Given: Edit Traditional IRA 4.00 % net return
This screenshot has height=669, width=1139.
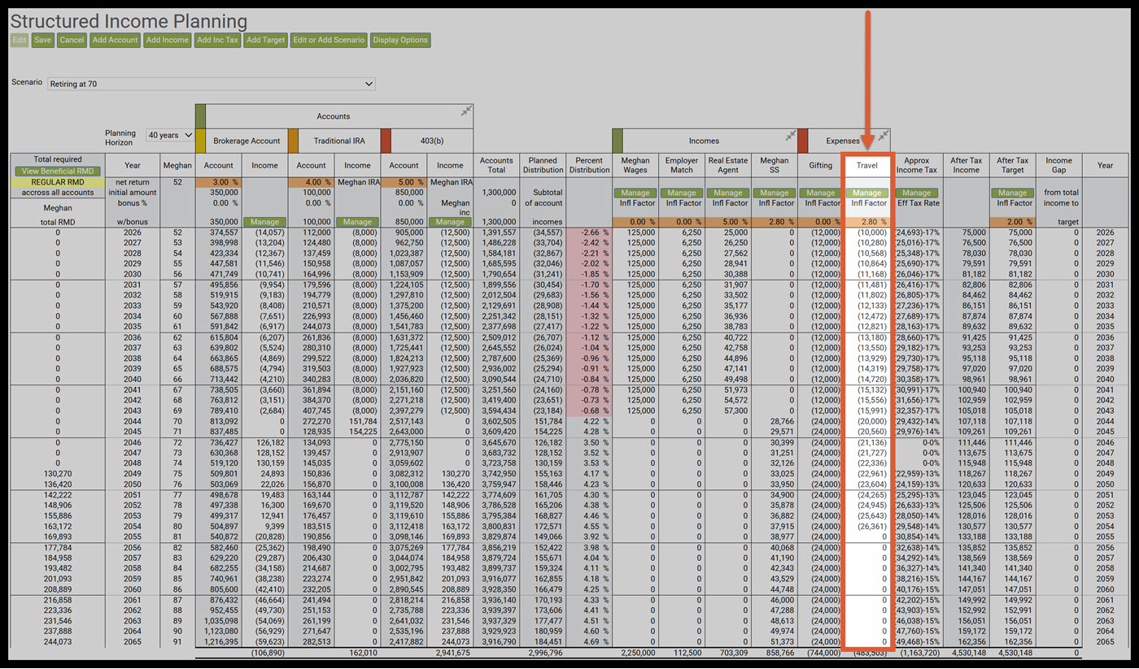Looking at the screenshot, I should [311, 183].
